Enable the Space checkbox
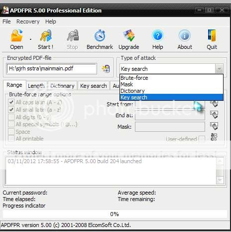 coord(11,132)
